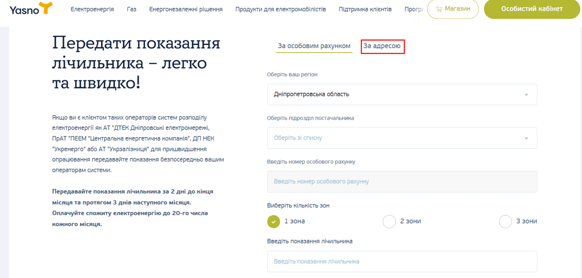The height and width of the screenshot is (278, 582).
Task: Expand the Дніпропетровська область region dropdown
Action: point(402,94)
